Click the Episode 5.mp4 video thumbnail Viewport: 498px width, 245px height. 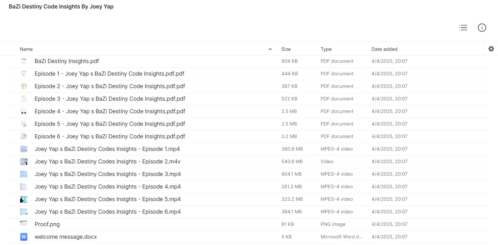(x=24, y=199)
